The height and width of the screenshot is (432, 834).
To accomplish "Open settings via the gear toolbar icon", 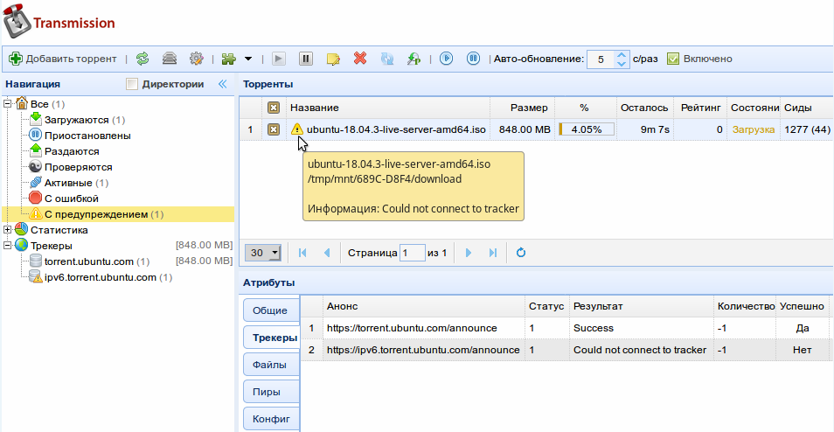I will pos(197,59).
